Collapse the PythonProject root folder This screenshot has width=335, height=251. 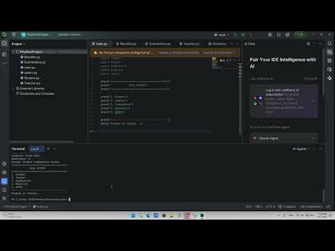13,52
